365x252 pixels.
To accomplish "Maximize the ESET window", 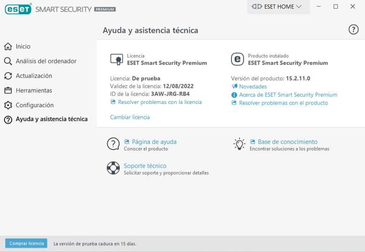I will (x=336, y=7).
